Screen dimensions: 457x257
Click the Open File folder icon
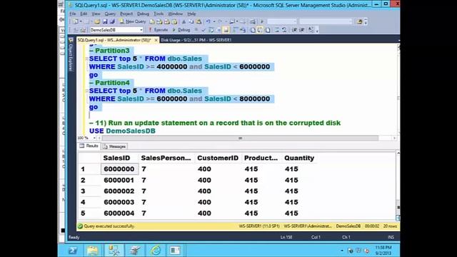(x=97, y=21)
